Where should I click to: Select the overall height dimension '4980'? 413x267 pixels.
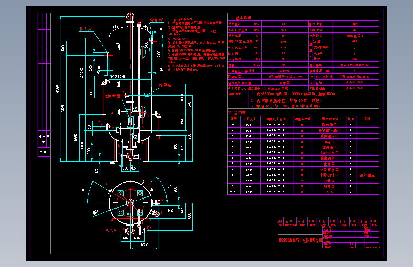57,88
